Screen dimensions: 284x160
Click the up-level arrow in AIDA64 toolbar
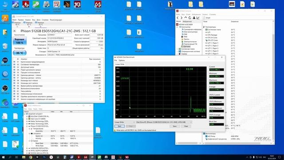[185, 18]
